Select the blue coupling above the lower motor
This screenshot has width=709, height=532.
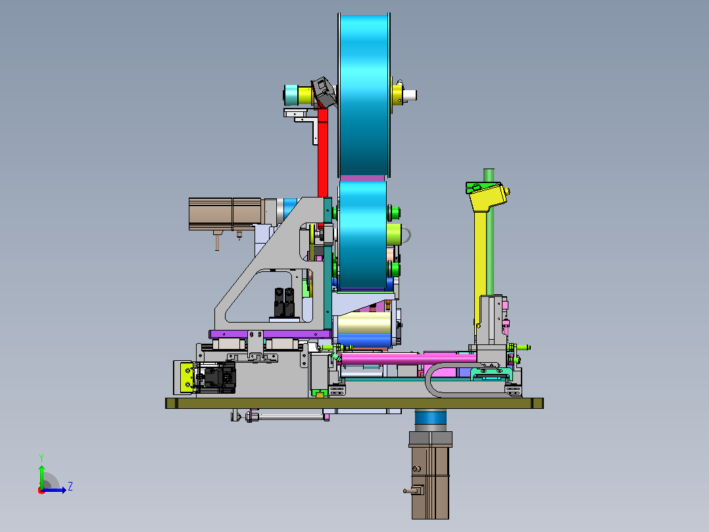coord(430,419)
